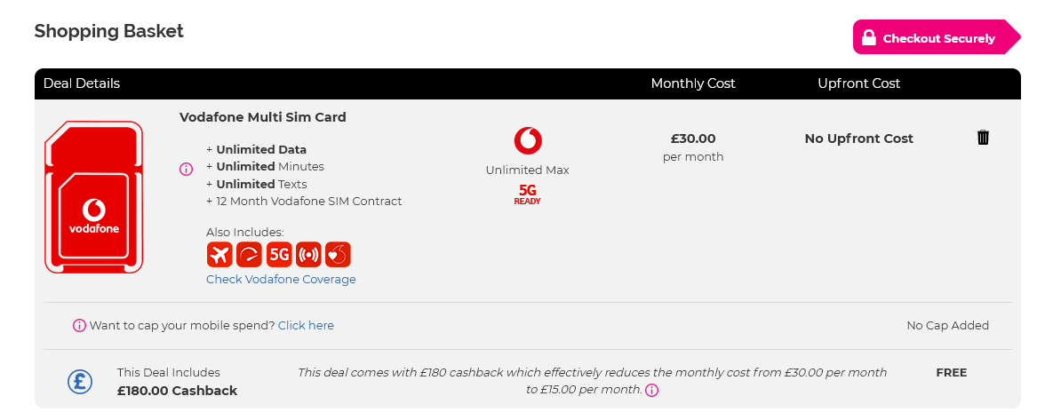
Task: Click the airplane roaming icon
Action: tap(219, 255)
